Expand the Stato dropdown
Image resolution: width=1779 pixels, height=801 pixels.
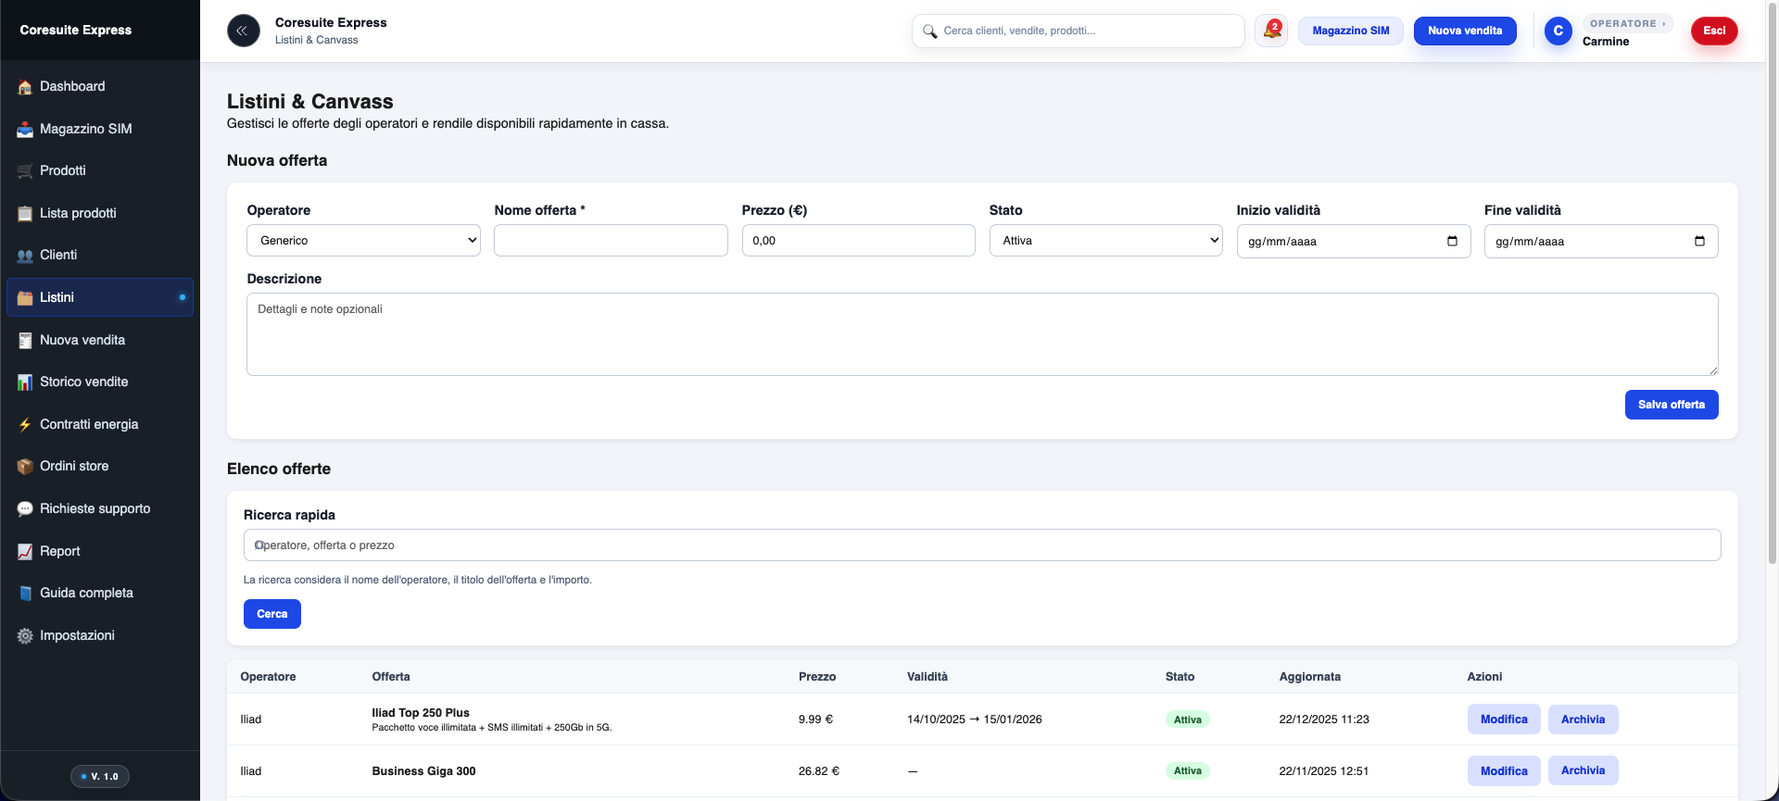tap(1105, 241)
